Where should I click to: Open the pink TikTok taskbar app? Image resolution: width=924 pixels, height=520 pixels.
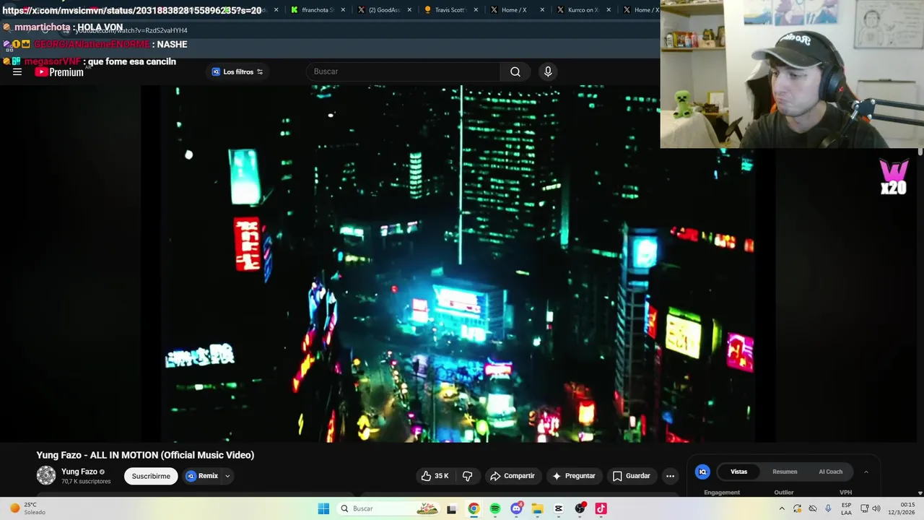coord(601,508)
